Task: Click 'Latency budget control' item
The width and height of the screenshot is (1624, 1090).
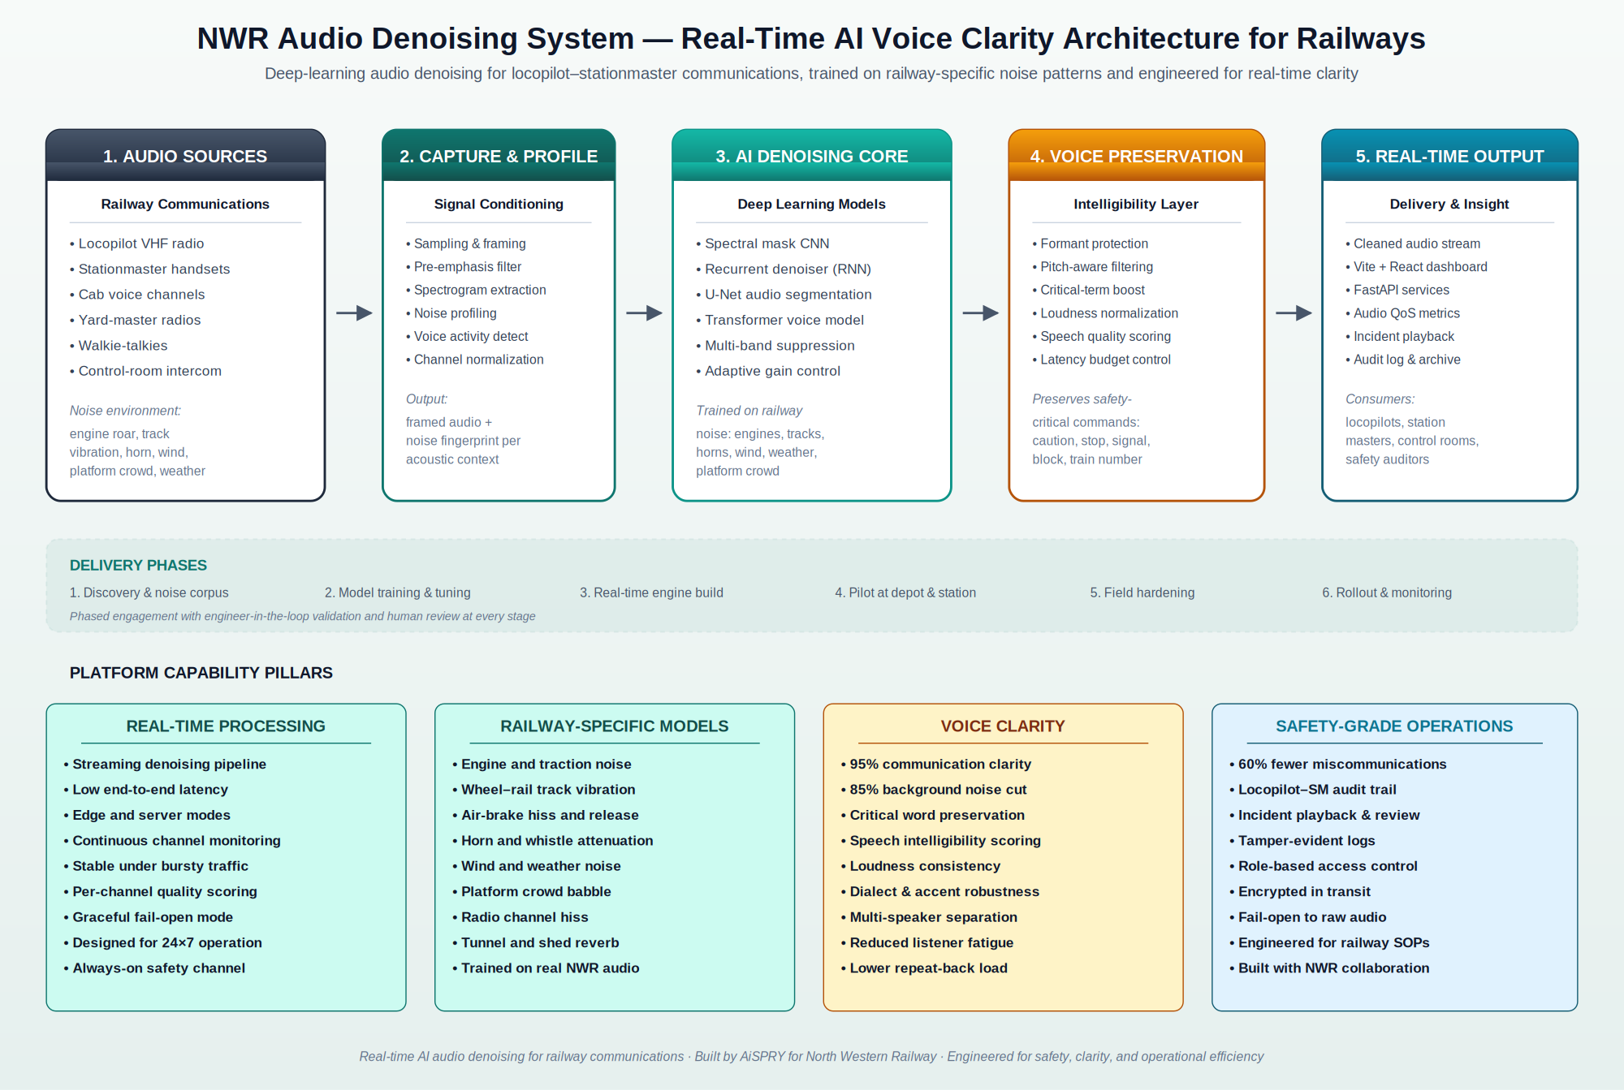Action: (1101, 360)
